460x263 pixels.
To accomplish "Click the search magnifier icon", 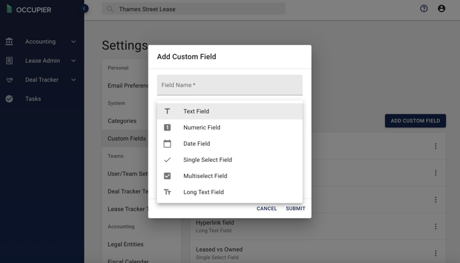I will pos(110,9).
